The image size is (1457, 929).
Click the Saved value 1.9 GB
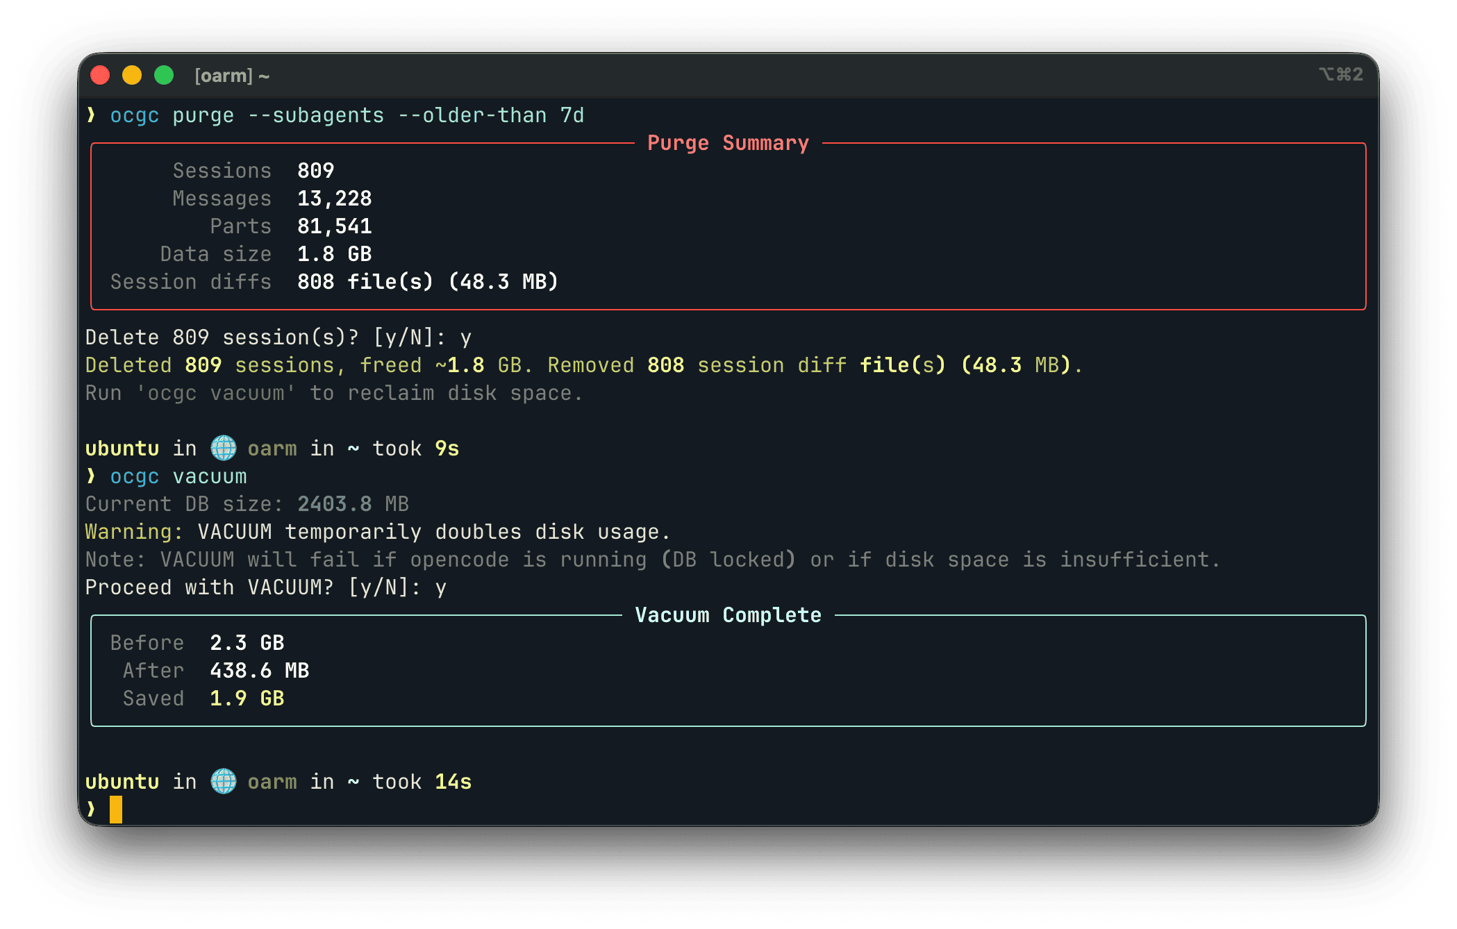click(247, 698)
